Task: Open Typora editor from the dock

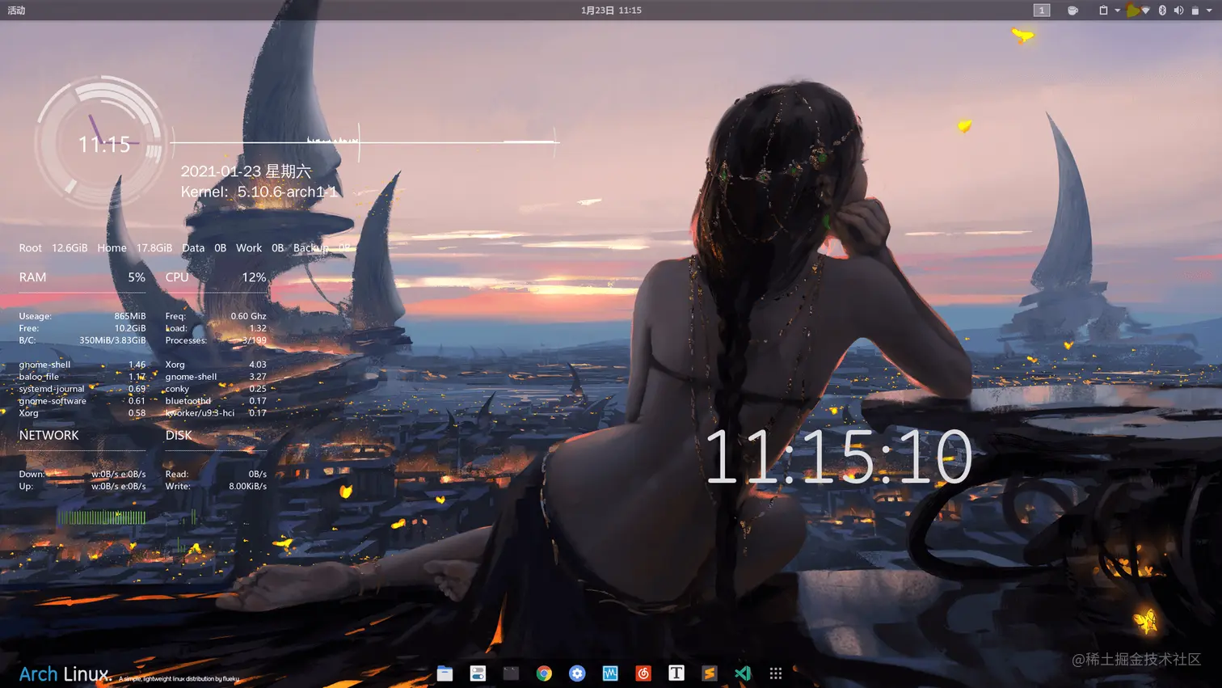Action: click(x=676, y=673)
